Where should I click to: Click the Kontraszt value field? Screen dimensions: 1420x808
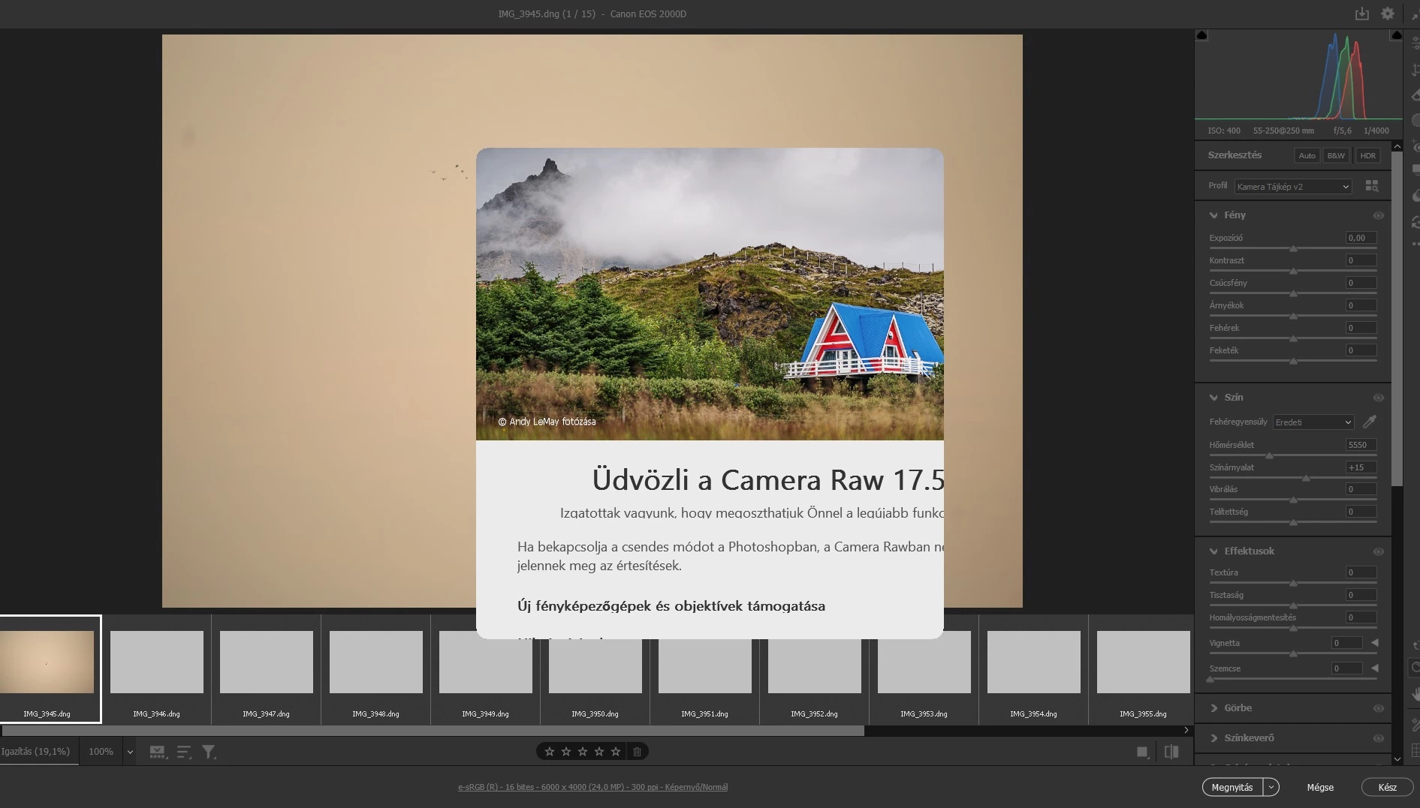click(x=1361, y=260)
